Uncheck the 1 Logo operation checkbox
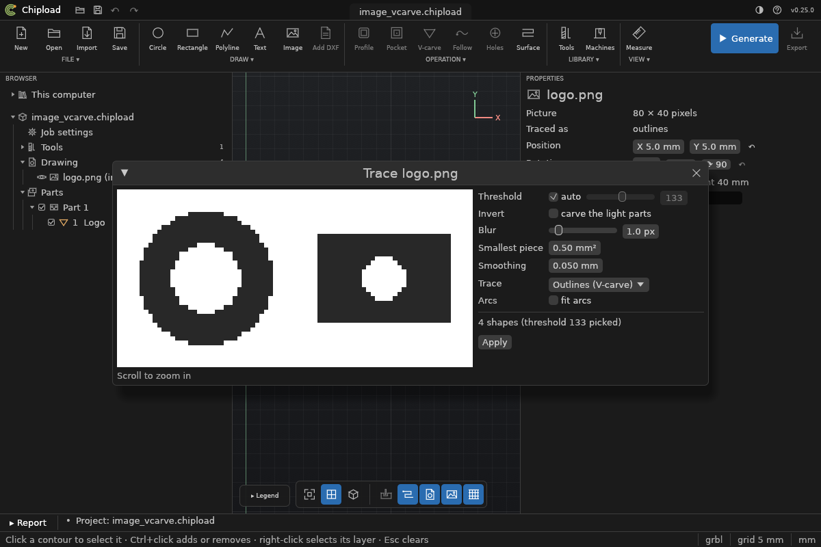821x547 pixels. 51,222
